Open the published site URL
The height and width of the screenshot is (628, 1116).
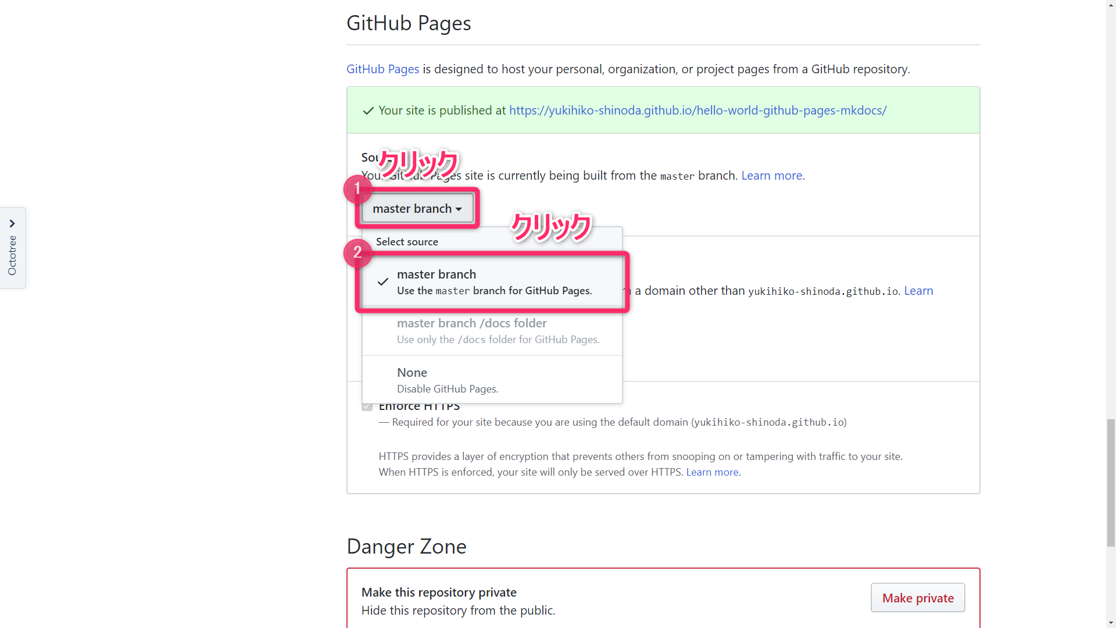[x=697, y=110]
